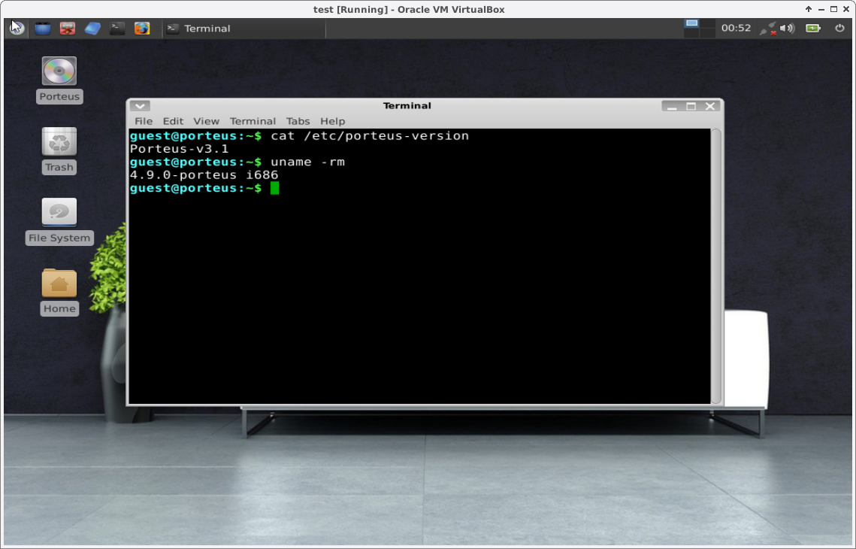Click the 'cat /etc/porteus-version' command text
The image size is (856, 549).
click(370, 136)
